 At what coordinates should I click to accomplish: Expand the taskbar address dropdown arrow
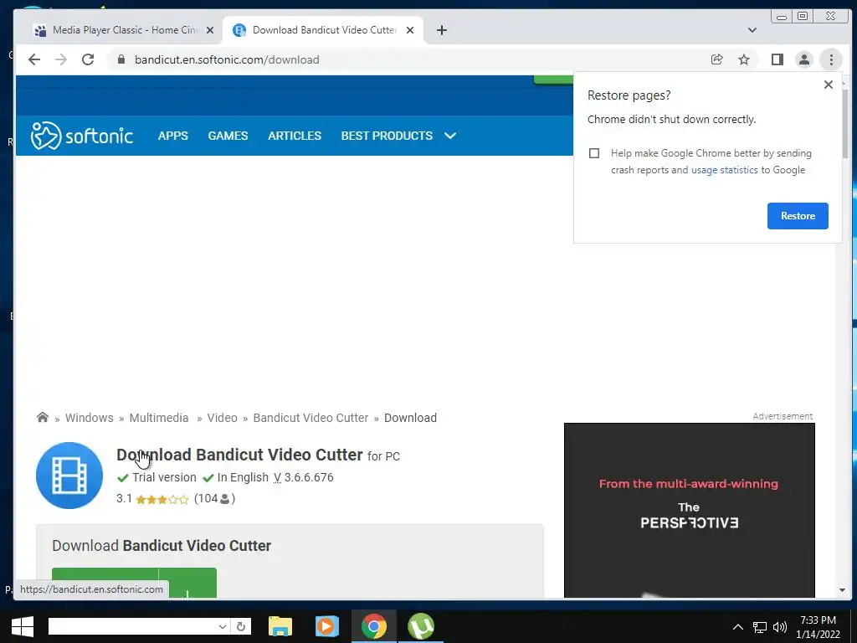pyautogui.click(x=222, y=626)
